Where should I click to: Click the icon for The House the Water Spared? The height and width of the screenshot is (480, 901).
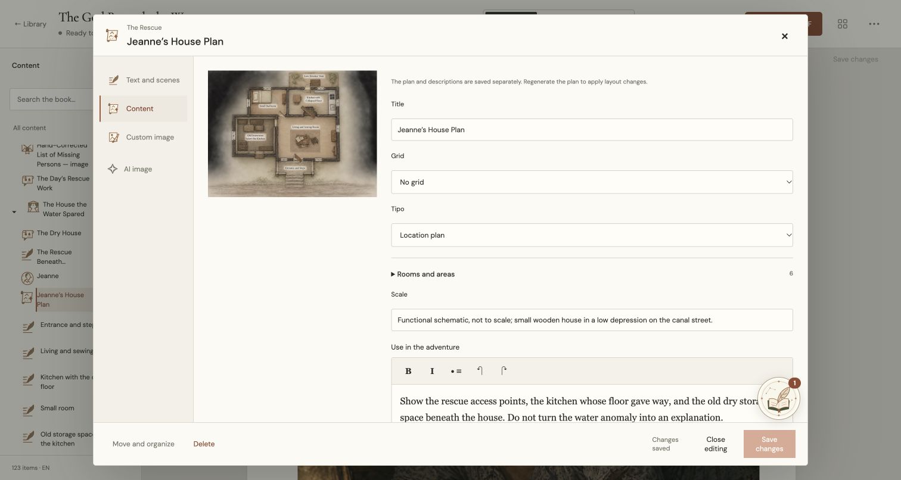(x=33, y=206)
